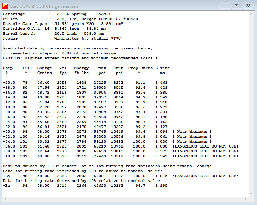Click the 'Prop.Burnt' column header
The height and width of the screenshot is (205, 257).
pos(140,68)
